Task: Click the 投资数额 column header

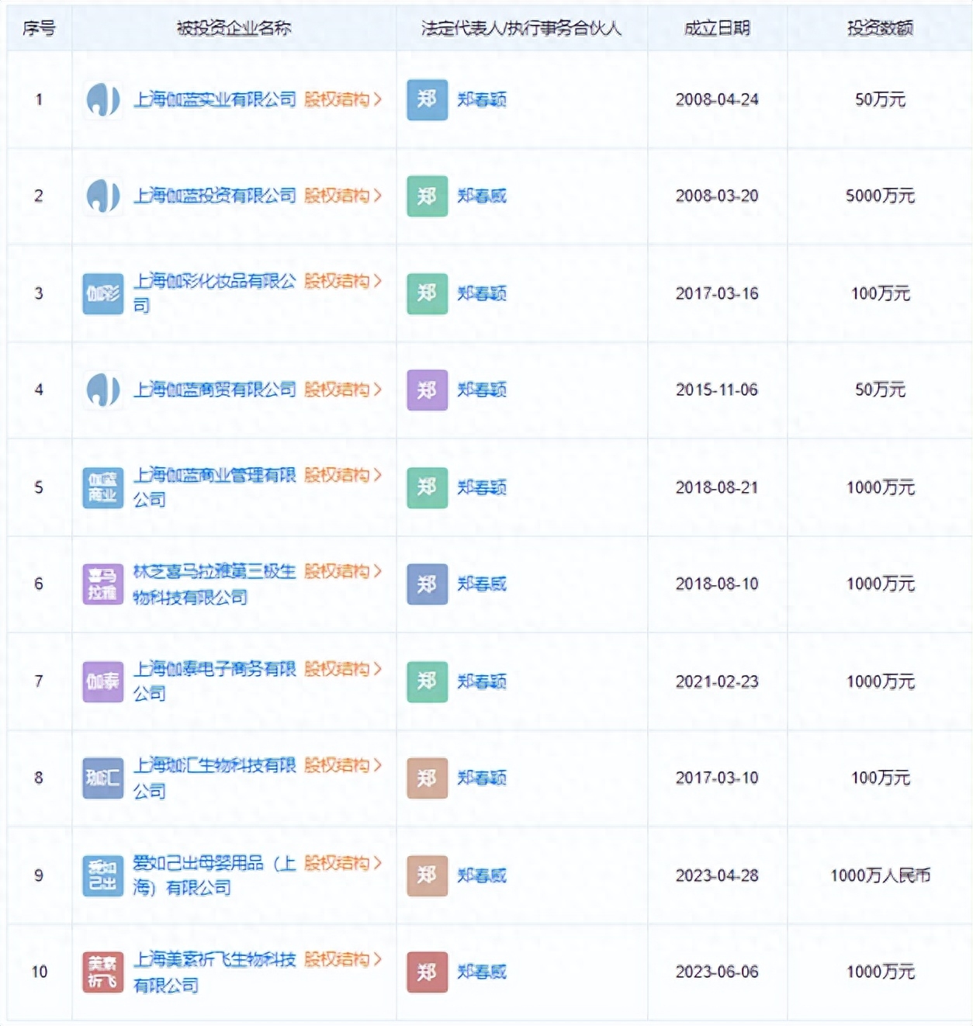Action: [x=879, y=29]
